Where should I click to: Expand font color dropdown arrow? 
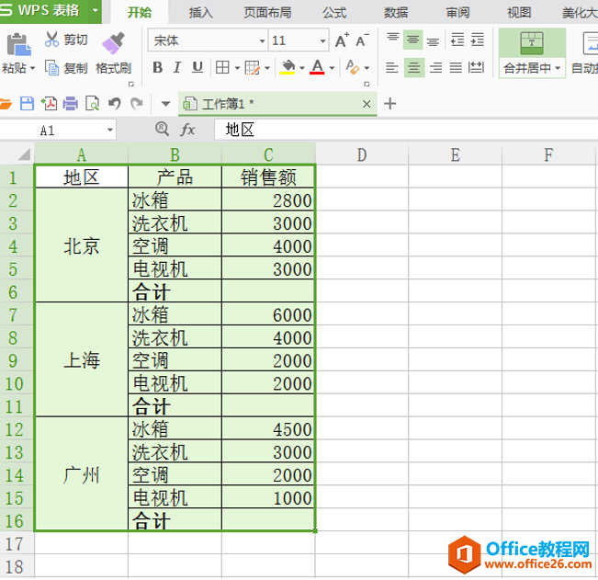tap(332, 68)
